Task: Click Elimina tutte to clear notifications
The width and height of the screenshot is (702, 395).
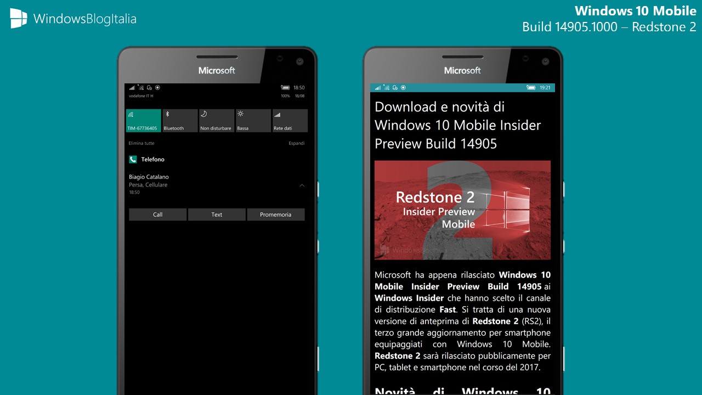Action: pos(141,143)
